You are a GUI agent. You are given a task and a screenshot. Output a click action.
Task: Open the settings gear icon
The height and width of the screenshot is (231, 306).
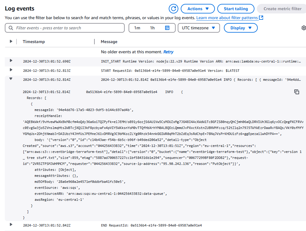point(304,28)
